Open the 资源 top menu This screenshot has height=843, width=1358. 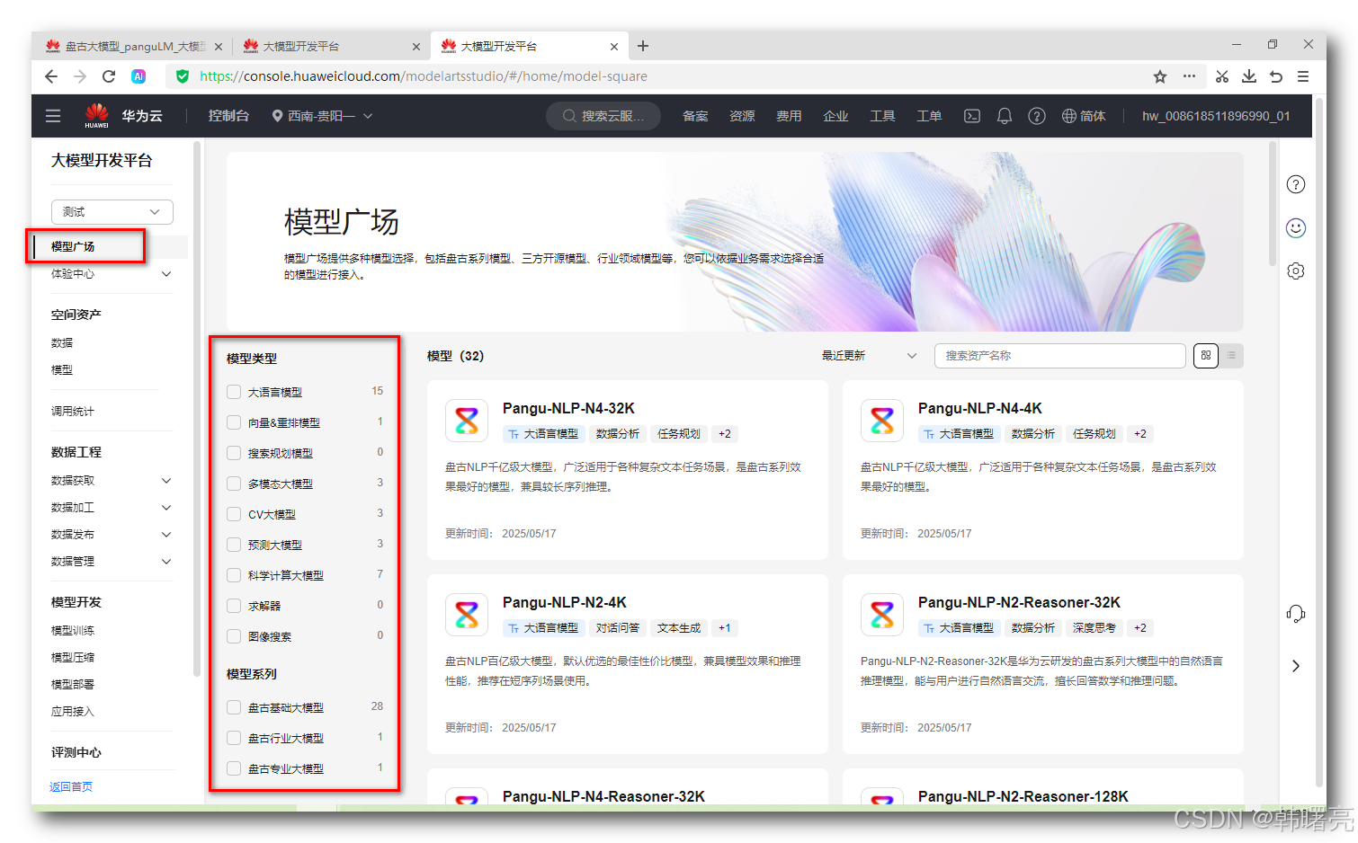click(742, 116)
